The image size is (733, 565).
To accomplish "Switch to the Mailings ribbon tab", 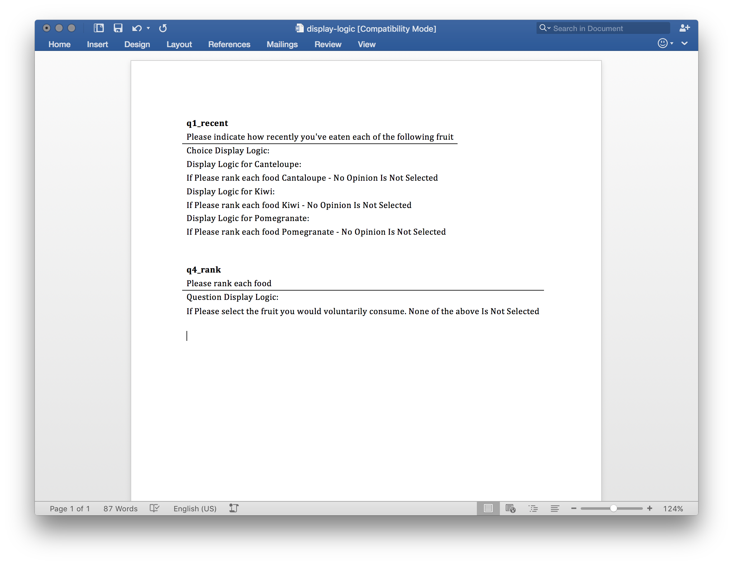I will coord(282,44).
